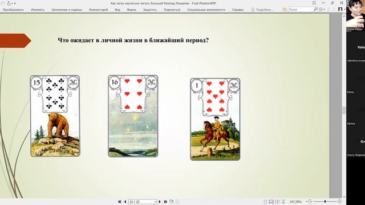The width and height of the screenshot is (365, 205).
Task: Open the Форма ribbon tab
Action: [x=131, y=10]
